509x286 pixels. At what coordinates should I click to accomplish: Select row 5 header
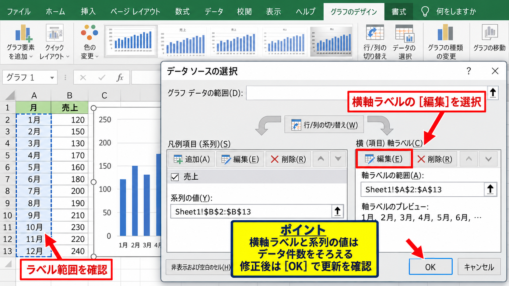click(8, 155)
